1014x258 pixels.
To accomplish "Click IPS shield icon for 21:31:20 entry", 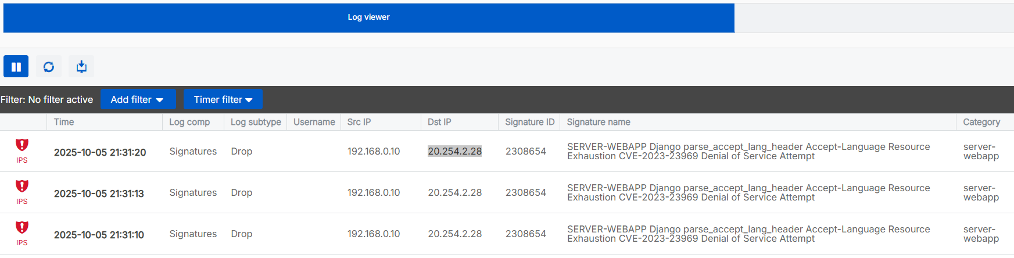I will [x=22, y=145].
